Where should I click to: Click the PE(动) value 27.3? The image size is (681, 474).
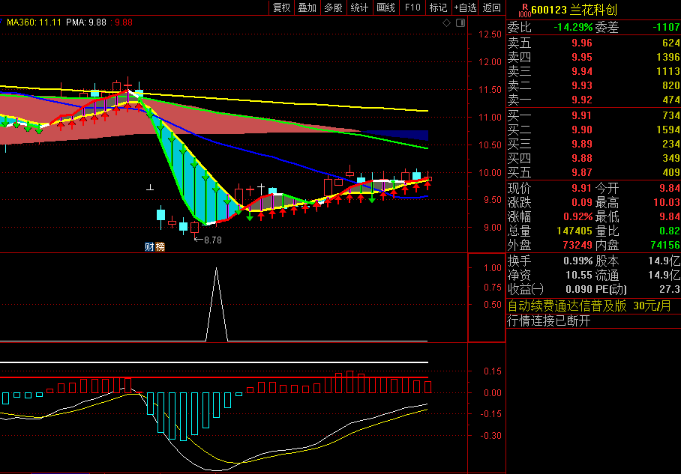tap(670, 289)
